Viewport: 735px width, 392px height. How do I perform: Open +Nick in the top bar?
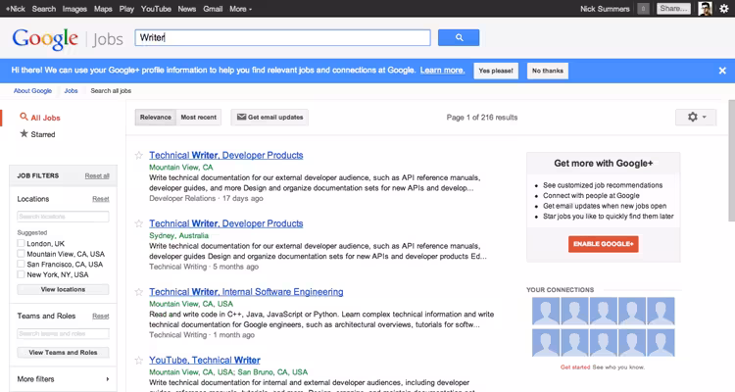coord(15,9)
